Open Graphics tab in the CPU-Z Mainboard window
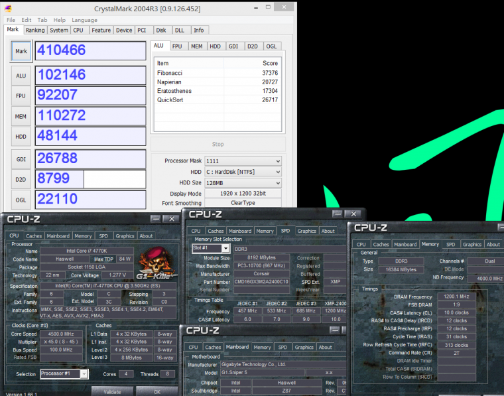Screen dimensions: 504x396 pyautogui.click(x=304, y=348)
